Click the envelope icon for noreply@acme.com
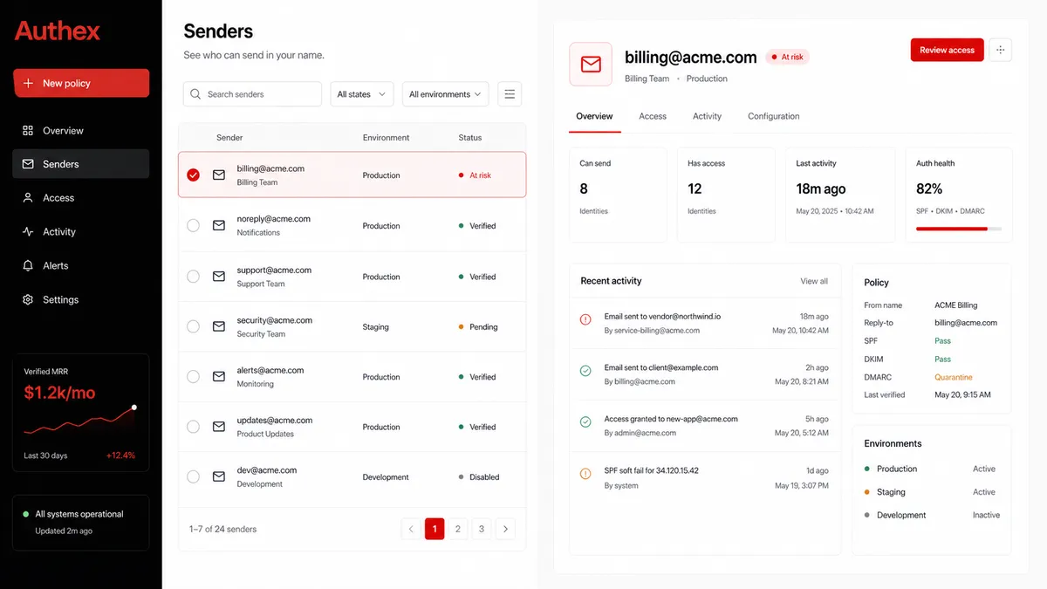The height and width of the screenshot is (589, 1047). [x=219, y=226]
